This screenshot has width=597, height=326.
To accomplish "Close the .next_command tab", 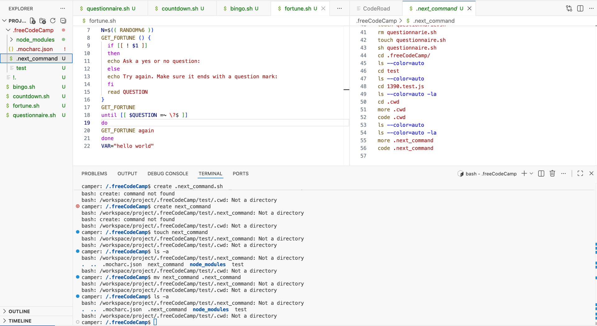I will 470,8.
